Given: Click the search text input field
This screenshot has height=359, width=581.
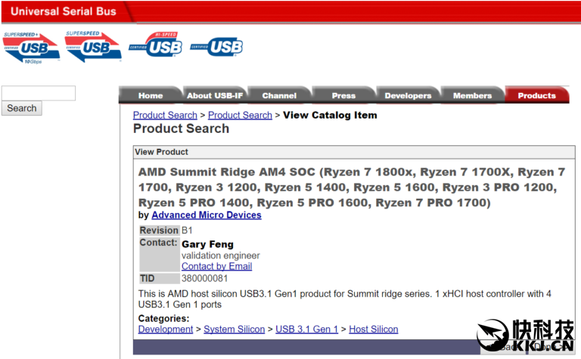Looking at the screenshot, I should point(39,93).
